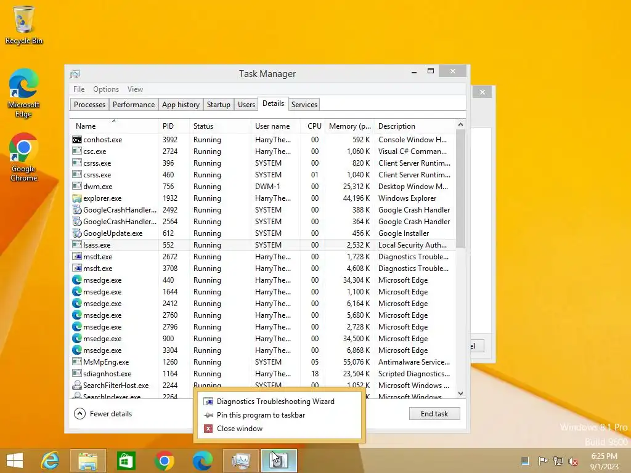Sort by the Memory column header
This screenshot has width=631, height=473.
point(349,126)
